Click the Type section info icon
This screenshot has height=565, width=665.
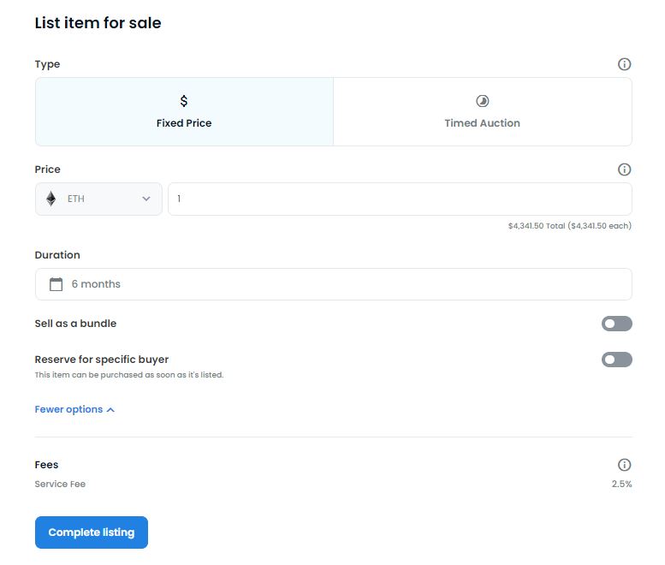click(x=624, y=64)
